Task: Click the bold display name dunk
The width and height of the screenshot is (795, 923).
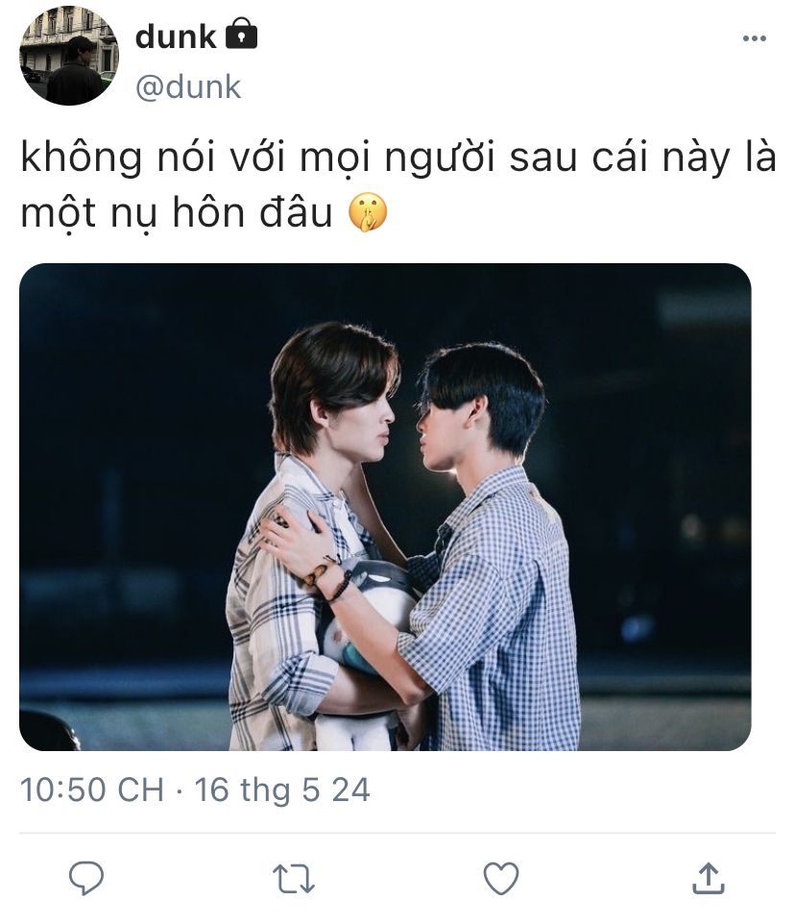Action: pyautogui.click(x=176, y=36)
